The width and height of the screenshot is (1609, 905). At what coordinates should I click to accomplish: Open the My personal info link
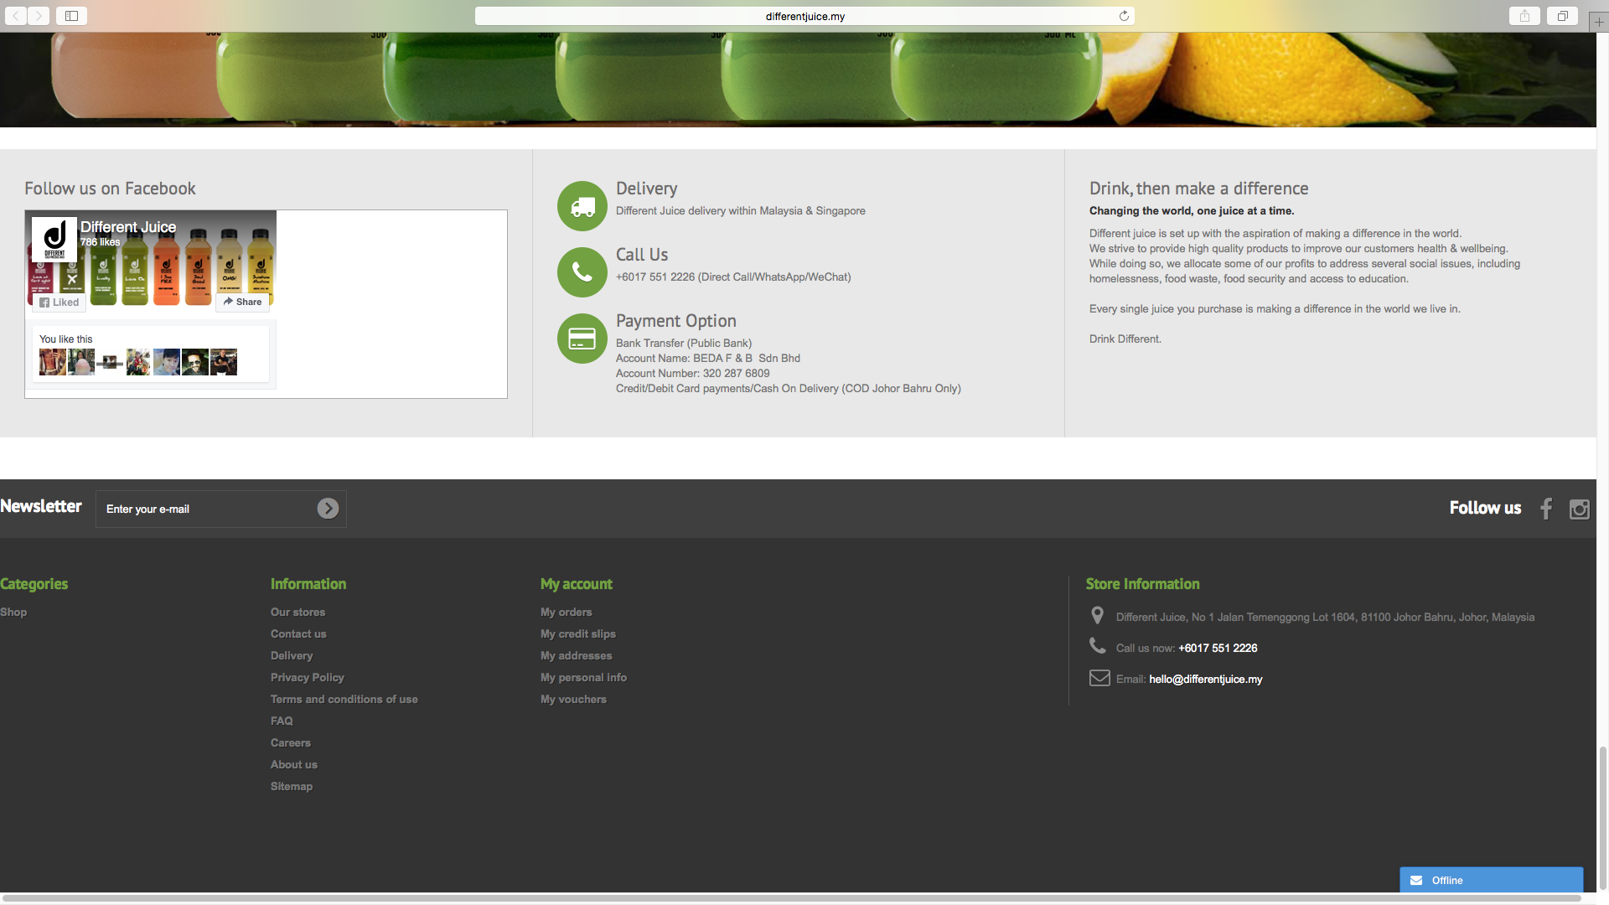(x=584, y=677)
